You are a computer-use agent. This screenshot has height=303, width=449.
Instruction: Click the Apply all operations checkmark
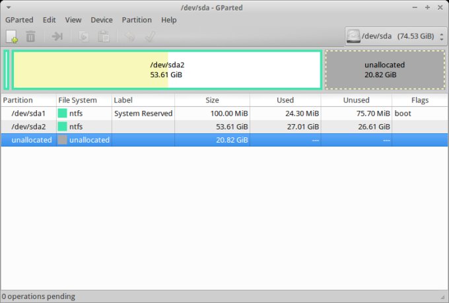pos(149,36)
